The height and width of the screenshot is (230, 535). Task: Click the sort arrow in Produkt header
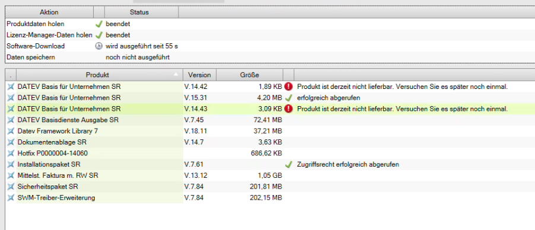tap(176, 74)
